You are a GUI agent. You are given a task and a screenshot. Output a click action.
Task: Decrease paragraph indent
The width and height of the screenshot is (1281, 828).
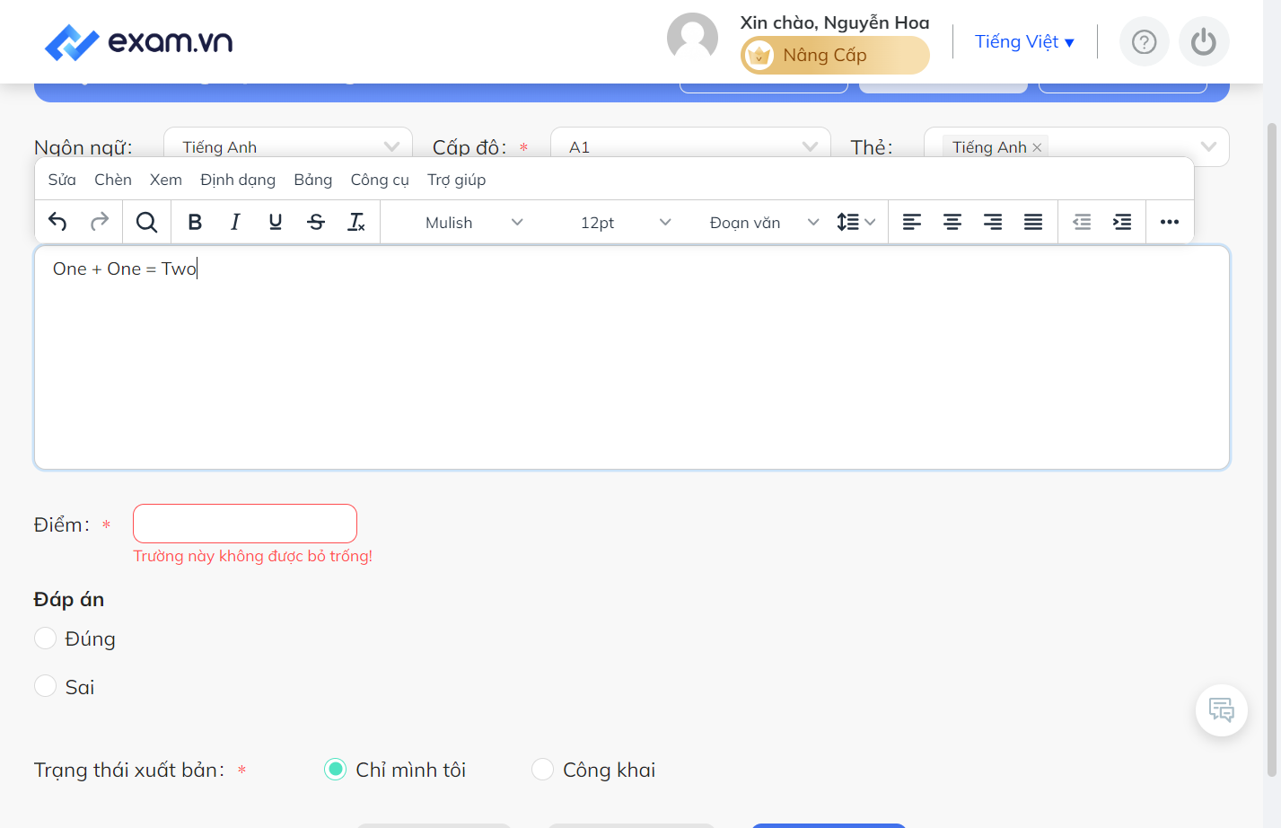click(x=1082, y=222)
